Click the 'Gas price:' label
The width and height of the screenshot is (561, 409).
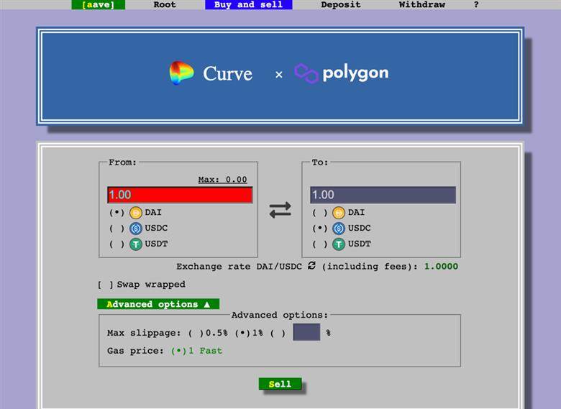(x=135, y=351)
